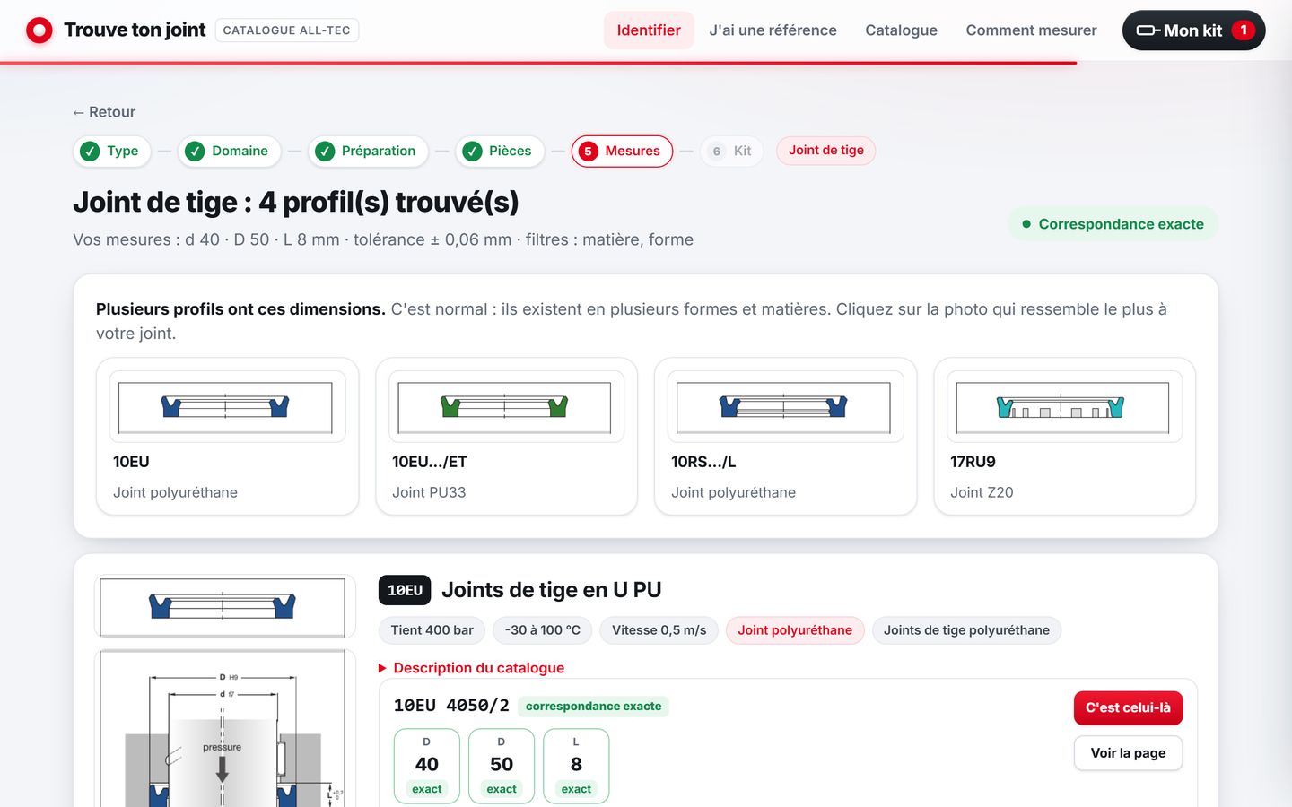Select the Mesures step
Viewport: 1292px width, 807px height.
point(622,151)
